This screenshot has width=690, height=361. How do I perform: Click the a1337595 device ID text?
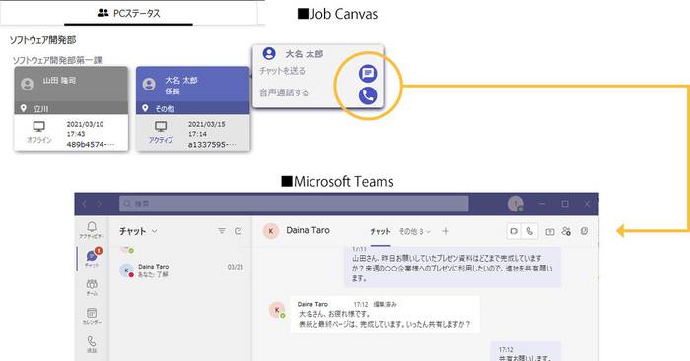click(212, 144)
